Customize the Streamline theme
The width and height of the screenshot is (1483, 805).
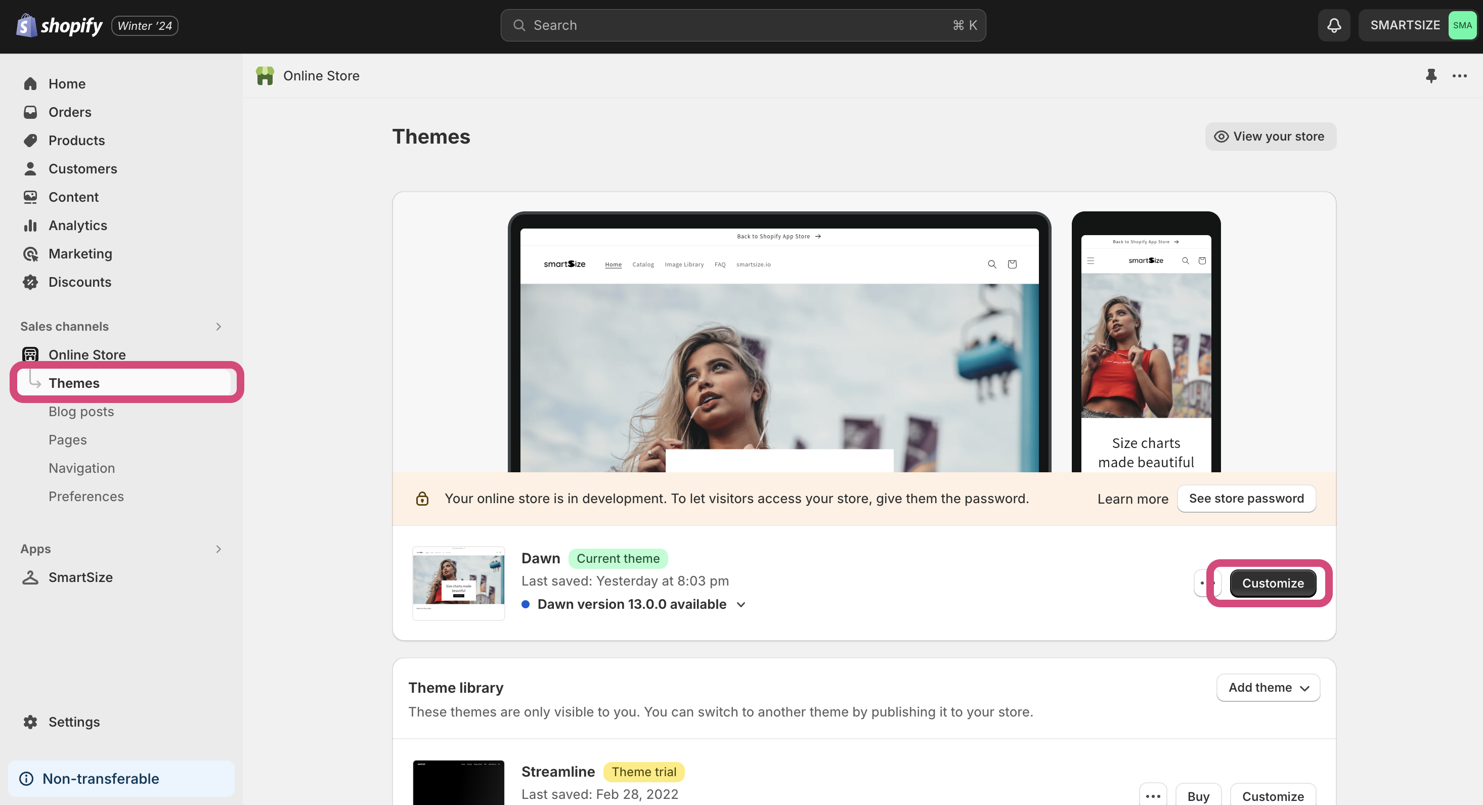point(1273,796)
